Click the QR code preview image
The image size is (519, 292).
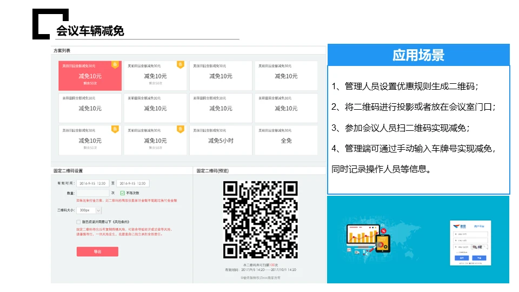point(261,220)
